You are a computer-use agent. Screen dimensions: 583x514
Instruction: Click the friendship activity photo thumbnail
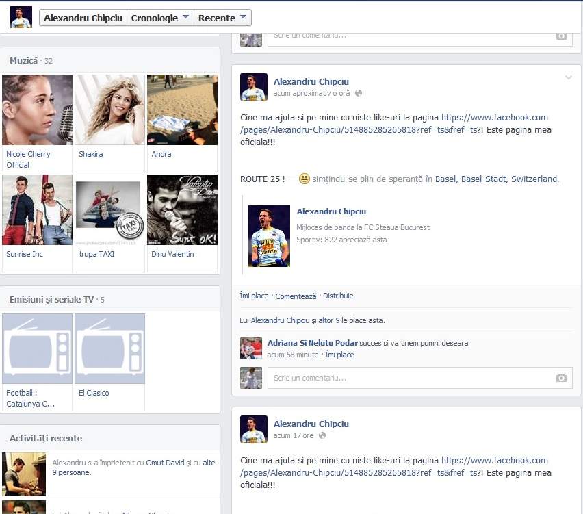[x=24, y=474]
